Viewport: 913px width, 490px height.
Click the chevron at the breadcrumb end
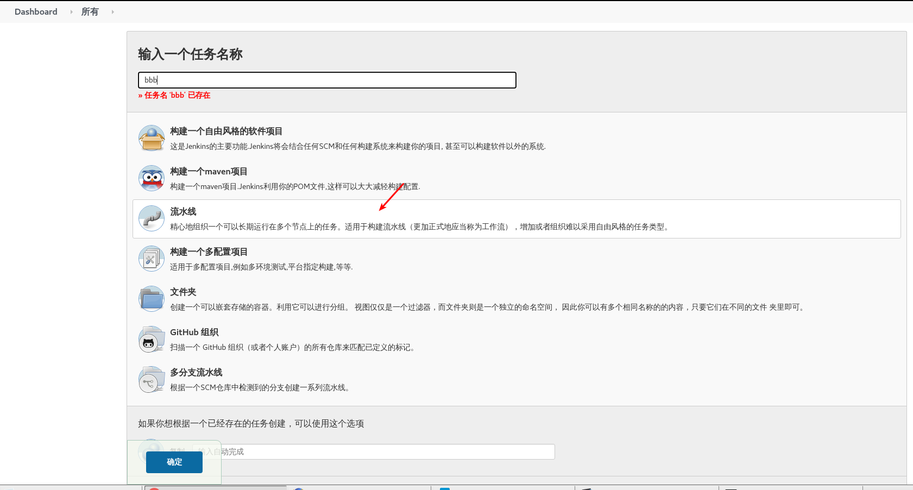tap(112, 11)
